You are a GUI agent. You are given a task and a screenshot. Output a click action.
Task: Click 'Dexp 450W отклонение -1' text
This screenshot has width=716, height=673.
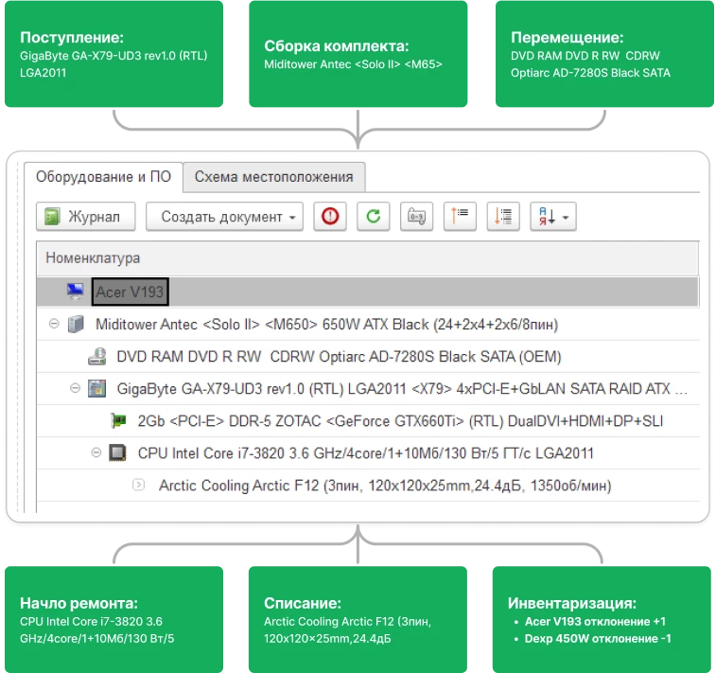point(598,639)
